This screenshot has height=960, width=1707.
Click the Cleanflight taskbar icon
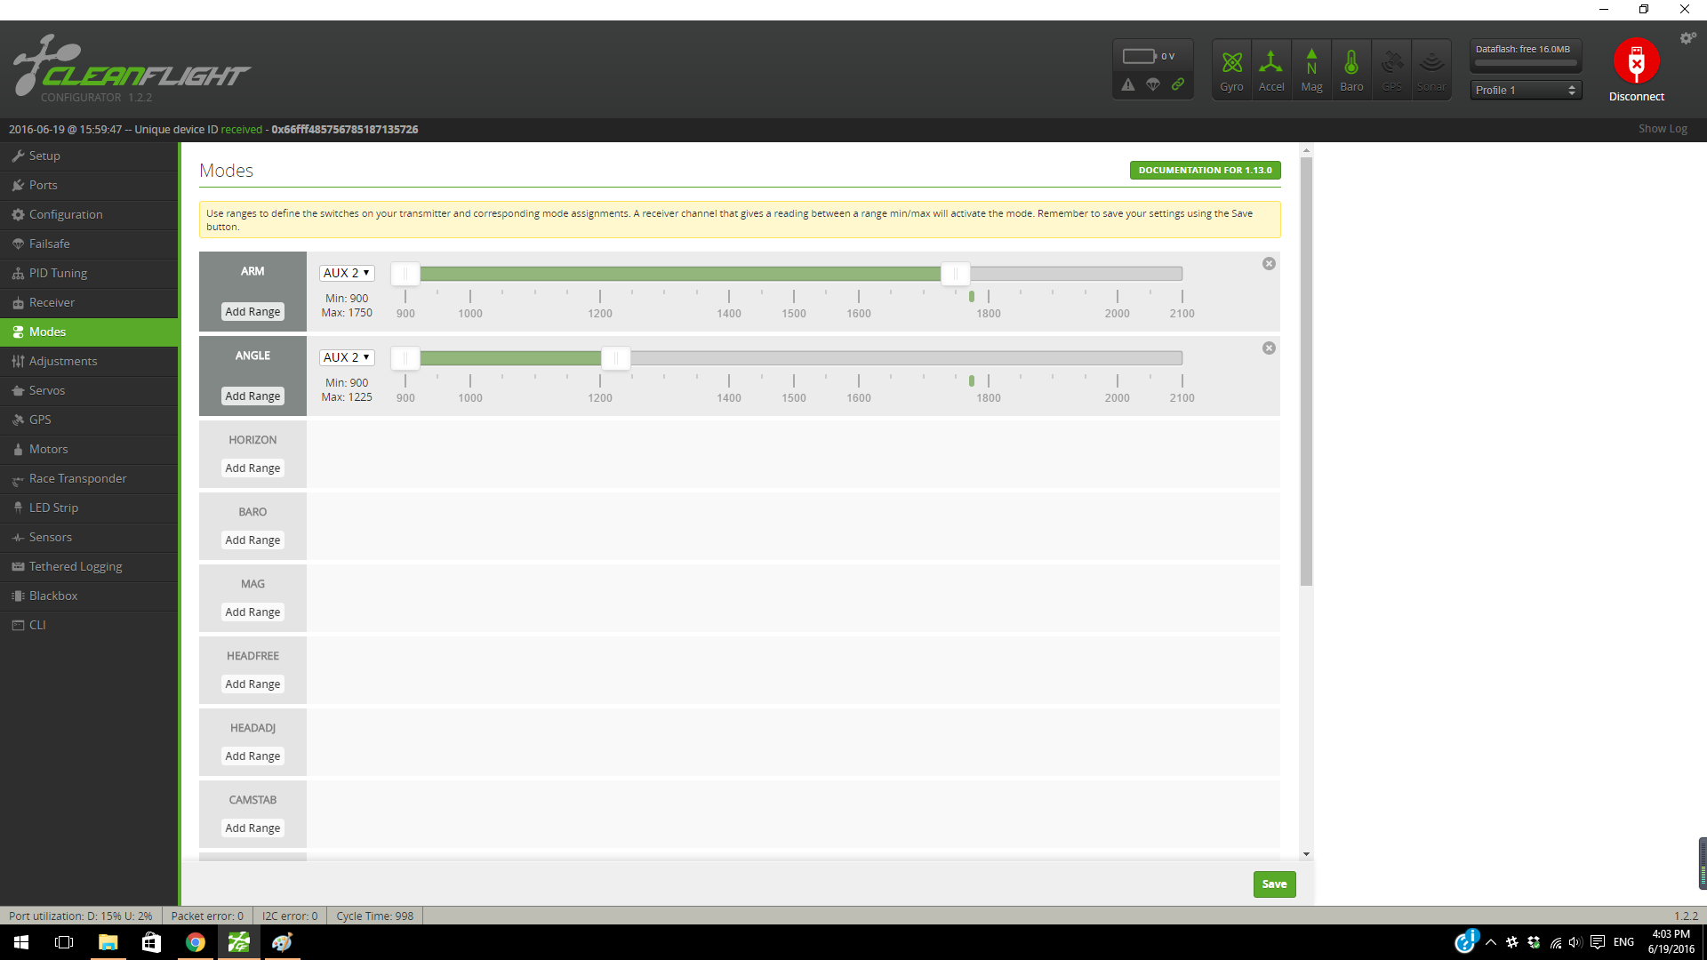click(238, 942)
